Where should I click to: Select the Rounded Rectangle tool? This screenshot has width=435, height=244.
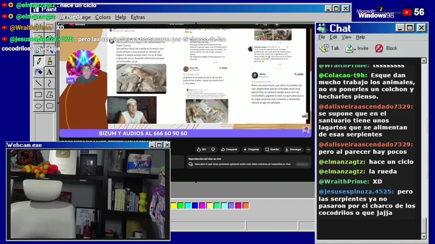coord(50,106)
